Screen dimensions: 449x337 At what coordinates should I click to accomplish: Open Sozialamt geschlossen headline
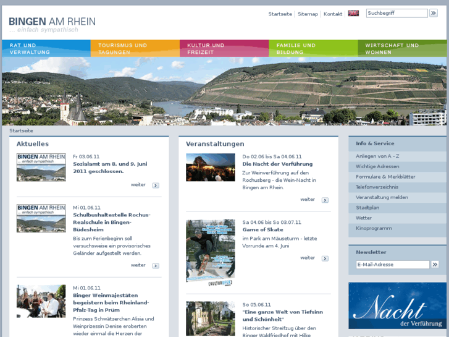coord(110,168)
